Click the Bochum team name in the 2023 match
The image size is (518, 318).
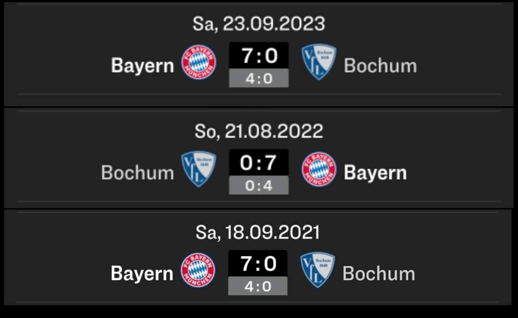click(380, 65)
